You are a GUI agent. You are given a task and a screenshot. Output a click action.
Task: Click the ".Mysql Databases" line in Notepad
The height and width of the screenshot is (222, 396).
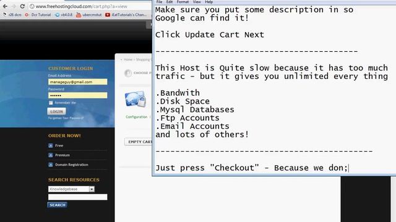pyautogui.click(x=195, y=109)
